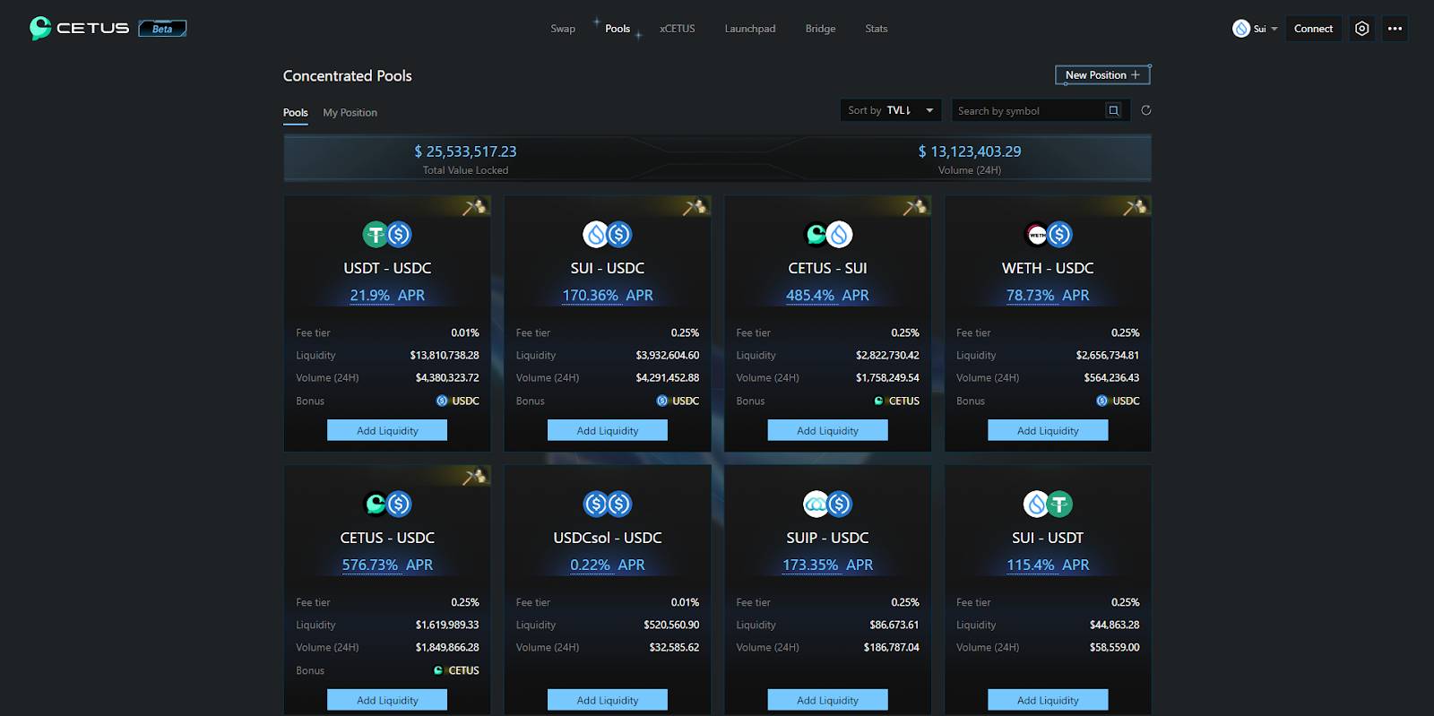Click the USDC bonus icon on WETH - USDC card

[x=1102, y=401]
